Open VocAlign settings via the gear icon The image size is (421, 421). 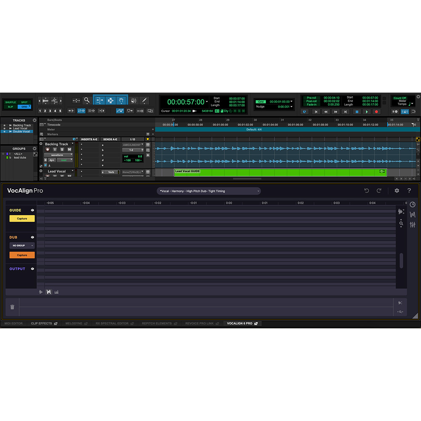click(x=397, y=191)
